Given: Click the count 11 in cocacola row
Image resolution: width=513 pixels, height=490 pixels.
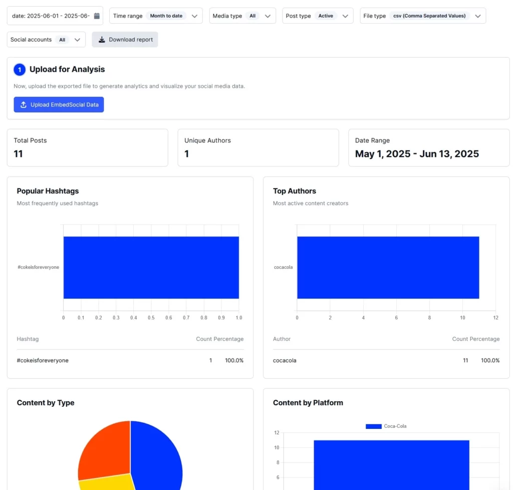Looking at the screenshot, I should (465, 360).
